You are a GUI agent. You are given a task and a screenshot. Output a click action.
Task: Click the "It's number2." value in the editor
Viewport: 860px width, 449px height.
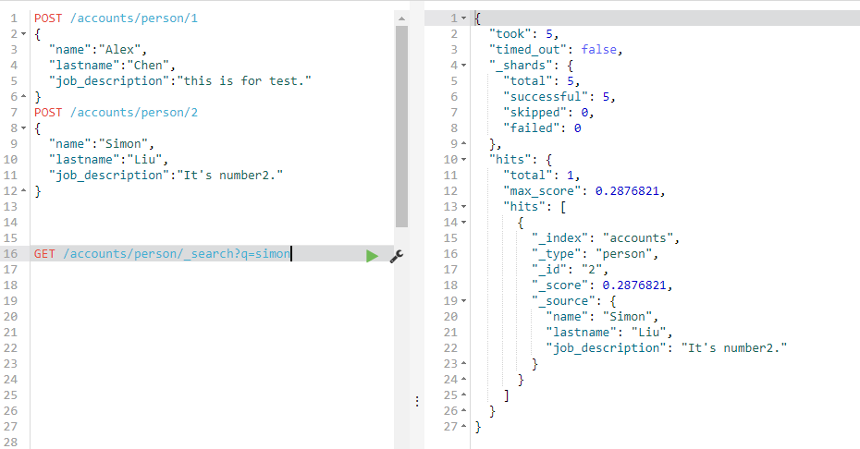(230, 176)
